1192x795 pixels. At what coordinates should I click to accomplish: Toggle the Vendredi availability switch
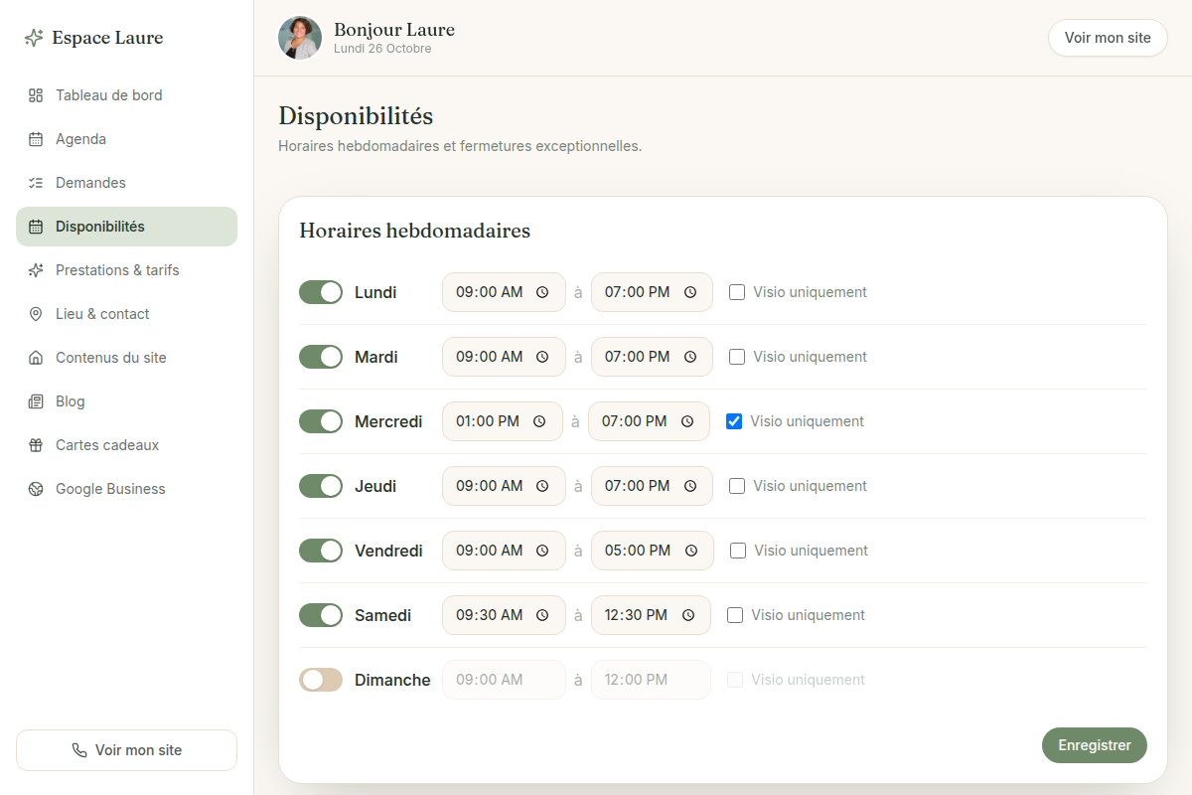pyautogui.click(x=321, y=551)
